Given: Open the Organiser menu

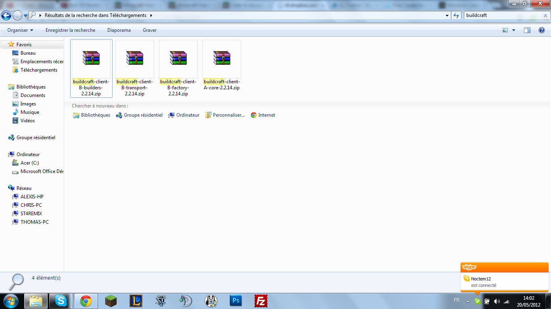Looking at the screenshot, I should (x=20, y=30).
